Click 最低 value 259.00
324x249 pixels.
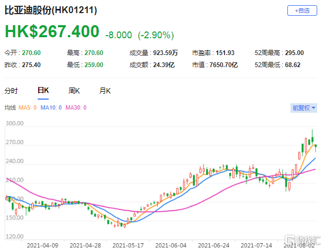point(94,65)
